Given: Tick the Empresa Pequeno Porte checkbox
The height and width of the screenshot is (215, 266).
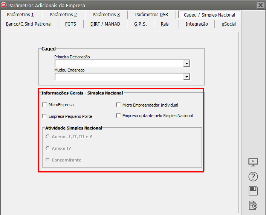Looking at the screenshot, I should [x=45, y=116].
